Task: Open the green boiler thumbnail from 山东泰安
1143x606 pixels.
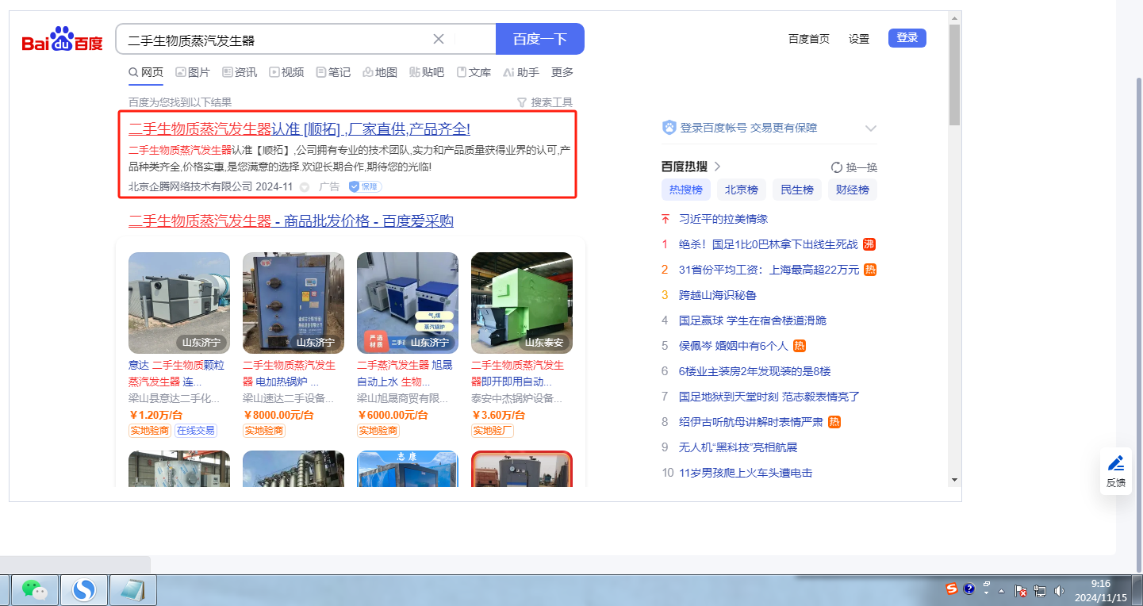Action: 522,303
